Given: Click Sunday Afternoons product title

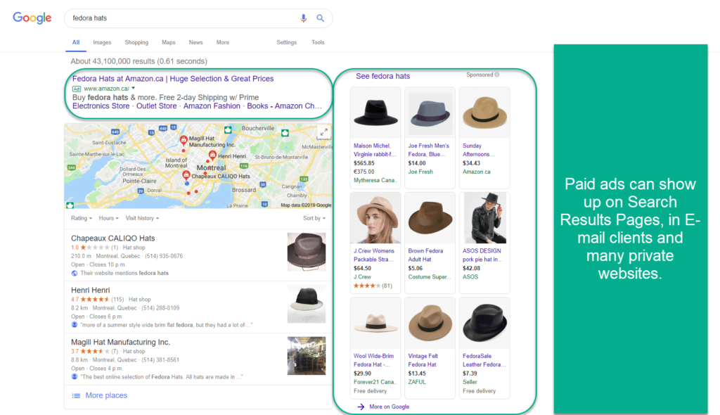Looking at the screenshot, I should coord(478,150).
